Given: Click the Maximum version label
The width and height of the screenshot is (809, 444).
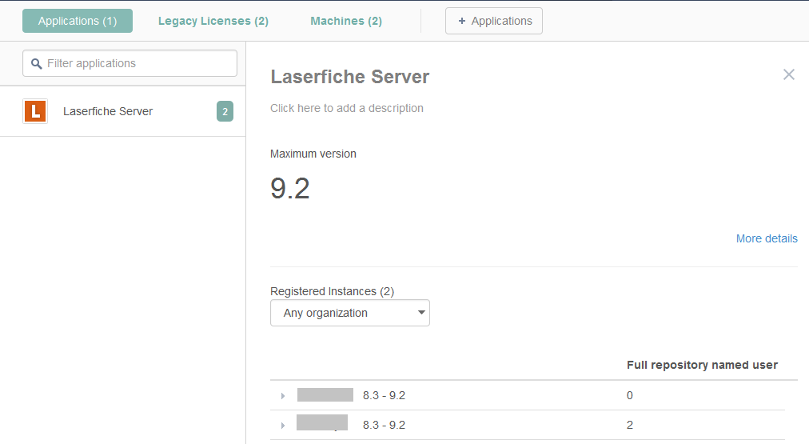Looking at the screenshot, I should coord(313,154).
